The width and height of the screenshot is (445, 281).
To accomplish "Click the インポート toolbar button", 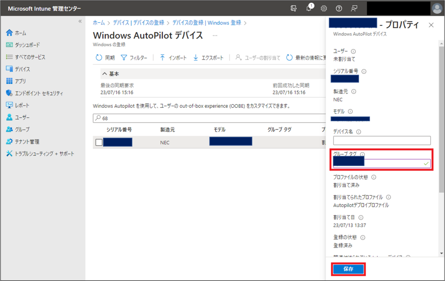I will [x=173, y=58].
